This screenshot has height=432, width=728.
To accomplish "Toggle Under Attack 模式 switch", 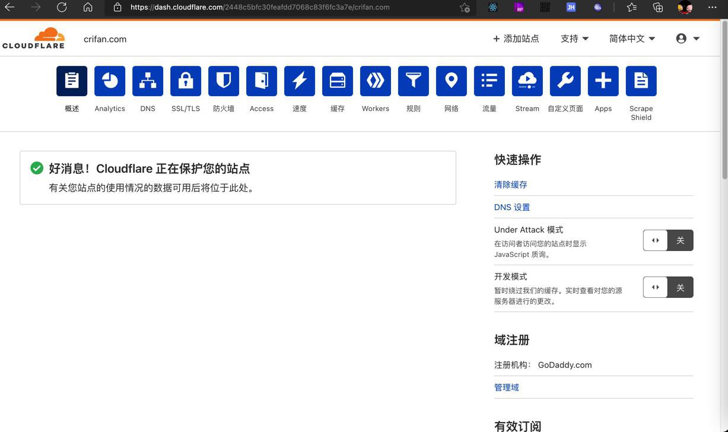I will tap(668, 240).
